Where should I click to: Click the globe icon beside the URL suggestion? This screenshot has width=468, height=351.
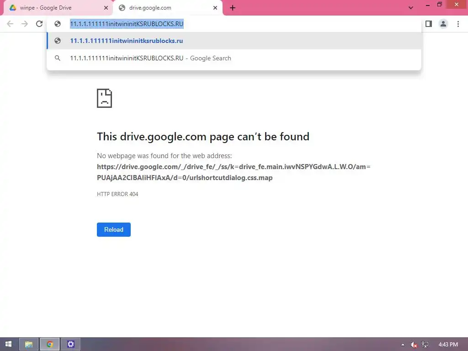coord(58,41)
